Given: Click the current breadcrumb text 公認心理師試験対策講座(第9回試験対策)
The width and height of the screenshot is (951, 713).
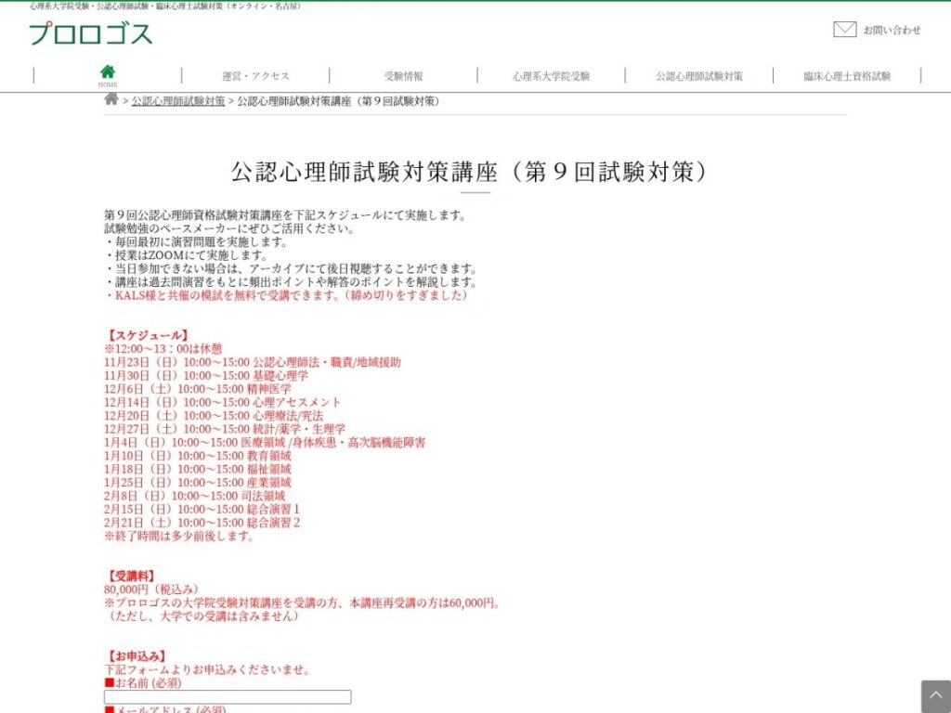Looking at the screenshot, I should click(338, 101).
